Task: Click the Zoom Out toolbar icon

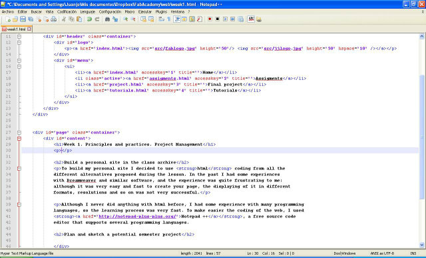Action: click(x=133, y=19)
